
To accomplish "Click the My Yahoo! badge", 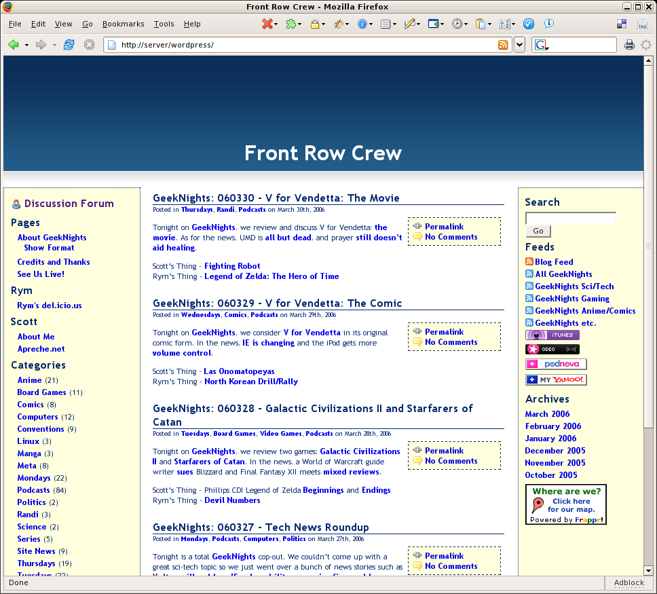I will click(556, 379).
